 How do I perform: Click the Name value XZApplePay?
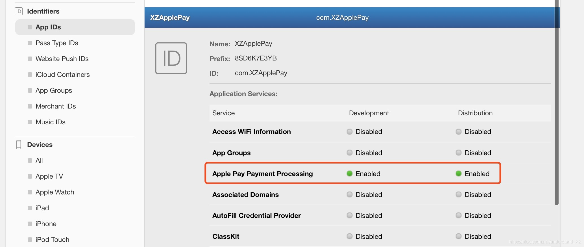click(x=254, y=44)
